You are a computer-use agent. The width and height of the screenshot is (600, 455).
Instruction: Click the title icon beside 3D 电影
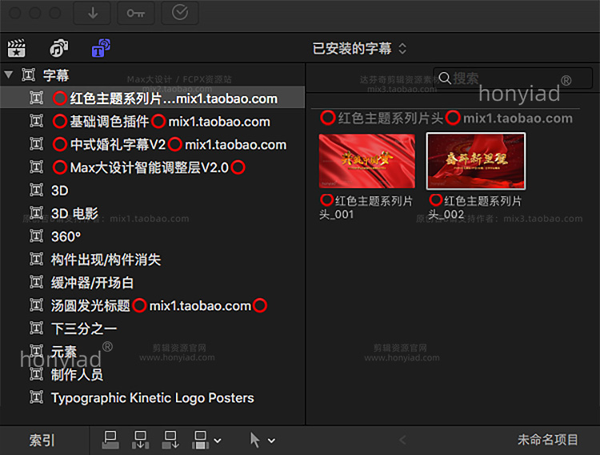coord(36,213)
